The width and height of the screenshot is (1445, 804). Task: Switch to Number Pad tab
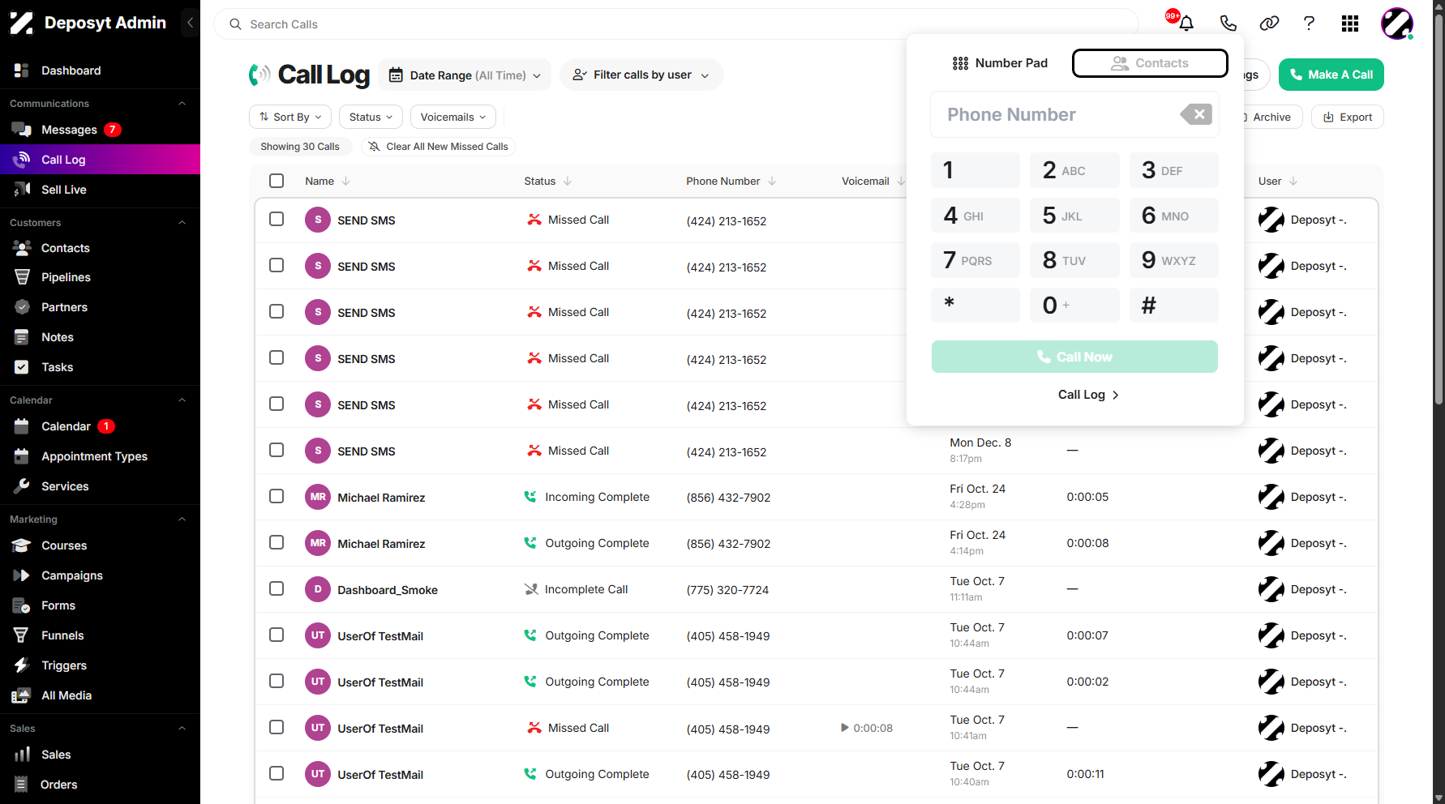[x=1000, y=63]
